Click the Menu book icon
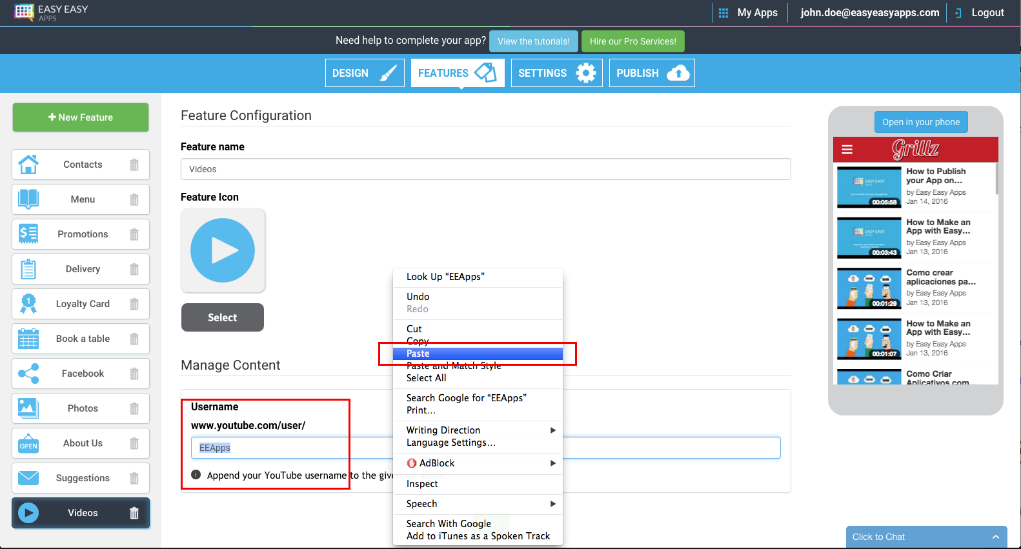Viewport: 1021px width, 549px height. [28, 199]
